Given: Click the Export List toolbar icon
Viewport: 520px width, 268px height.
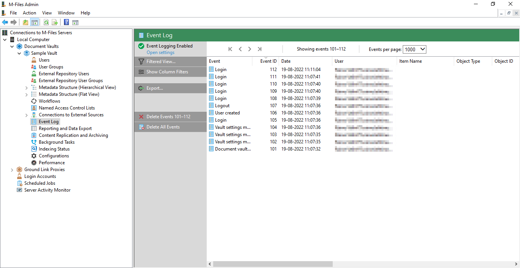Looking at the screenshot, I should pyautogui.click(x=55, y=22).
